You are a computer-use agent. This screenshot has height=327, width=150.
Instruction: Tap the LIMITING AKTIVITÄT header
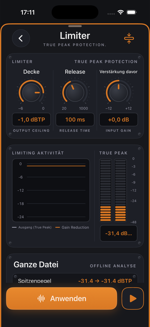pos(38,153)
